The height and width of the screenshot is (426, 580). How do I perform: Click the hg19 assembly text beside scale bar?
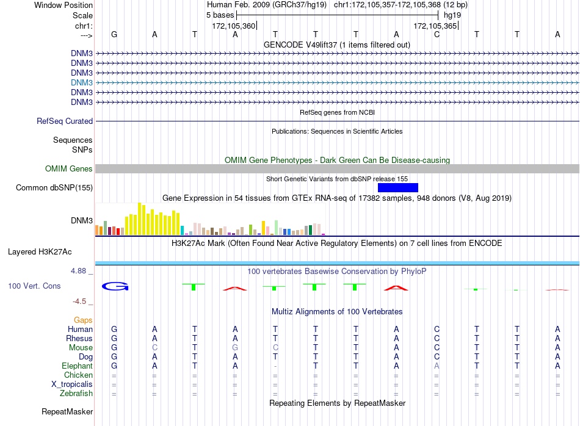(452, 15)
